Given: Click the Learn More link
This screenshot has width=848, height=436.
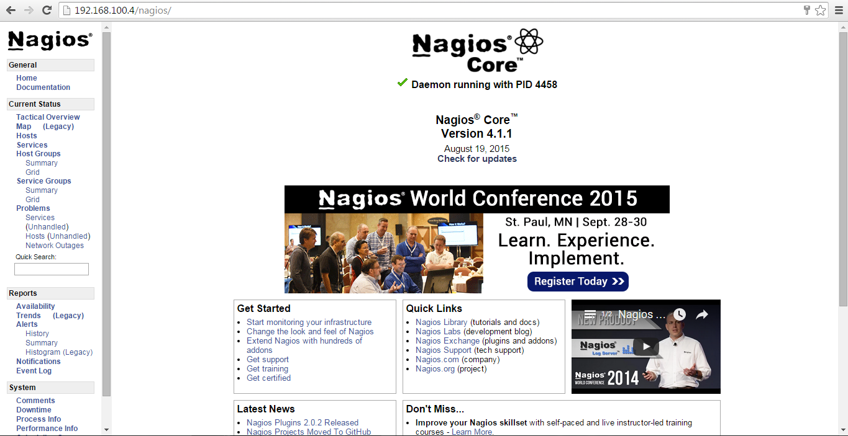Looking at the screenshot, I should point(473,432).
